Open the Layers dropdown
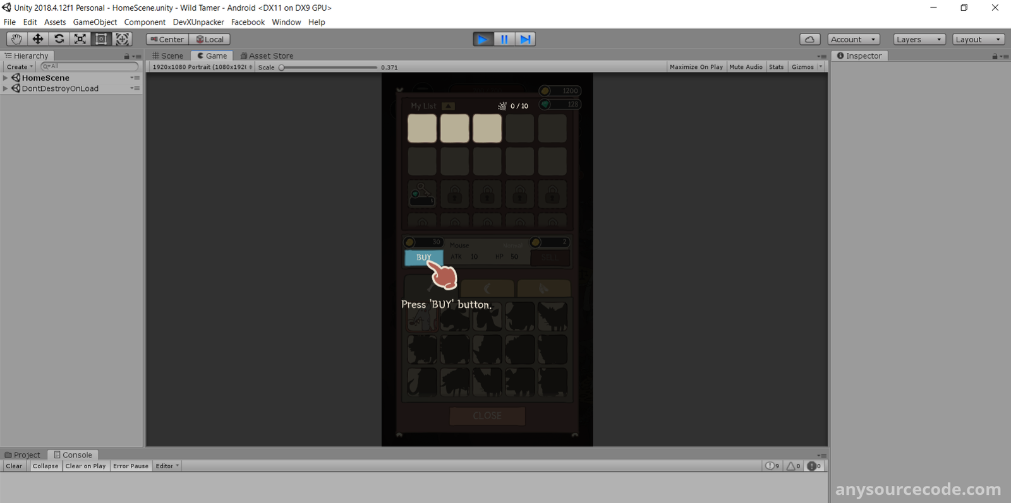This screenshot has width=1011, height=503. click(919, 39)
